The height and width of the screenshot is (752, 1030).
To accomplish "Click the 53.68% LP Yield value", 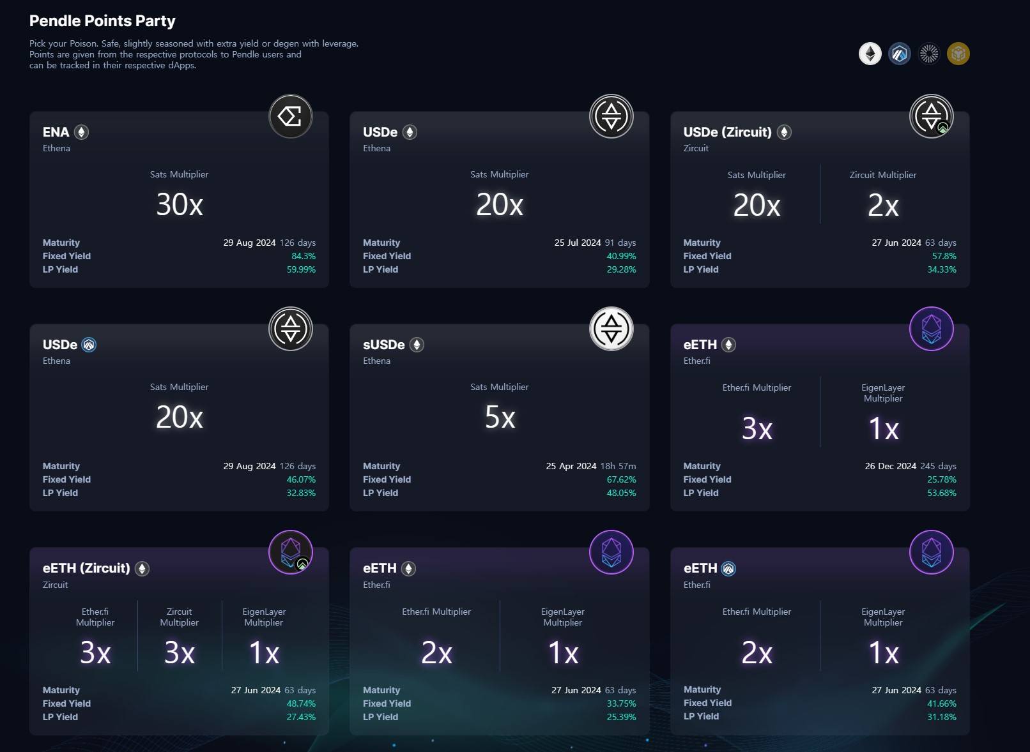I will [x=941, y=493].
